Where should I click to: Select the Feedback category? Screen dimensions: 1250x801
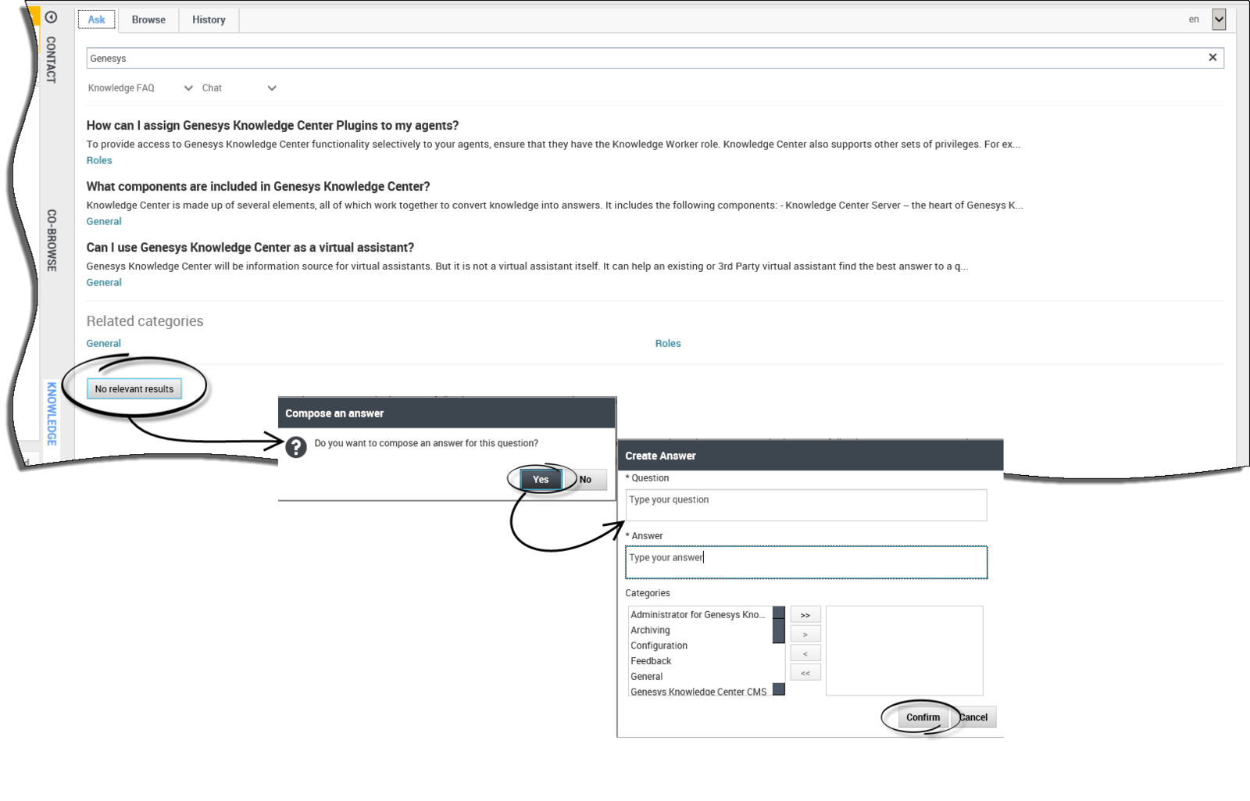(651, 661)
